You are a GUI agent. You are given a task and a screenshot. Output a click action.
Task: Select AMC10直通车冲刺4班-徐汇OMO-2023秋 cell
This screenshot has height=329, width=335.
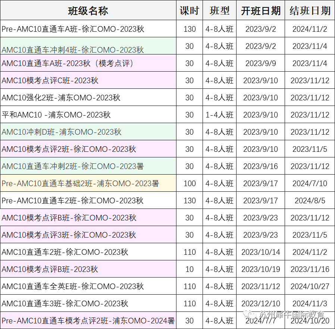[88, 46]
